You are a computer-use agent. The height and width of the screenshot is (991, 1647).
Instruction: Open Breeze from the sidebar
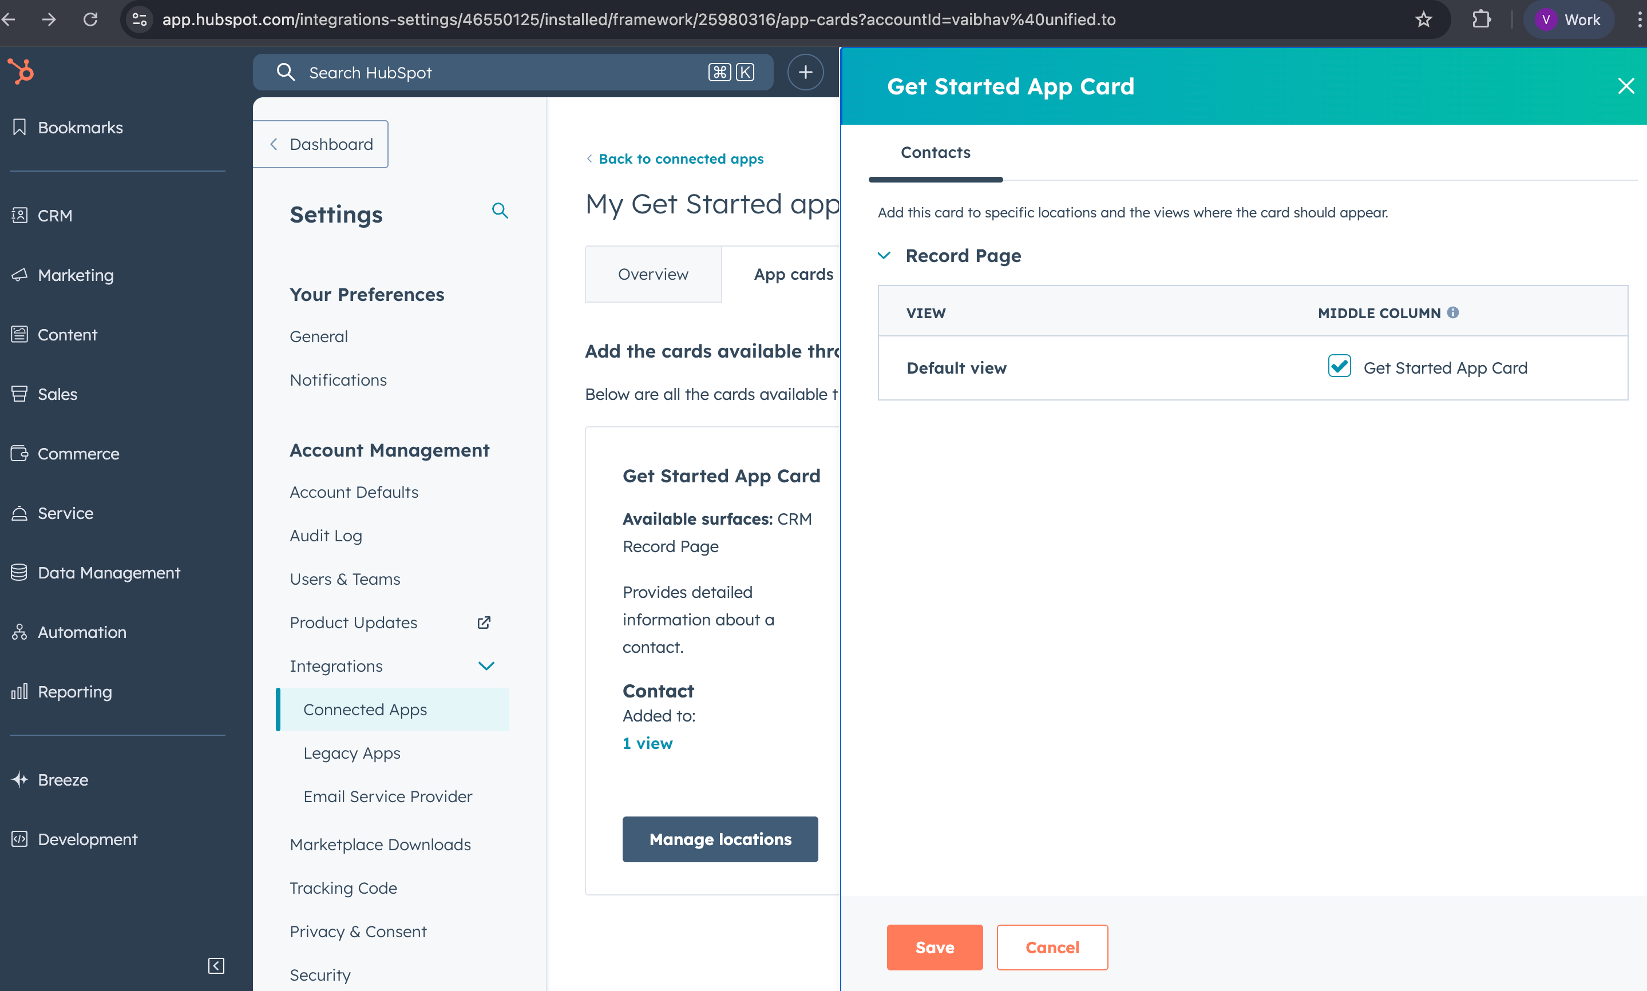coord(63,779)
